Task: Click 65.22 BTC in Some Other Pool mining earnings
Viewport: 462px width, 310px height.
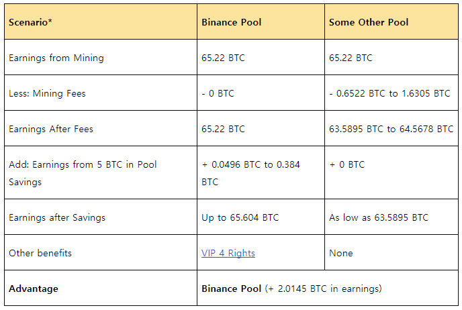Action: [351, 58]
